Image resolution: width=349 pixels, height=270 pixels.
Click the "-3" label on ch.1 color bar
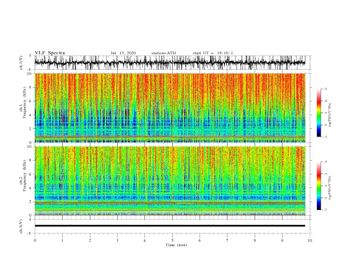click(325, 89)
